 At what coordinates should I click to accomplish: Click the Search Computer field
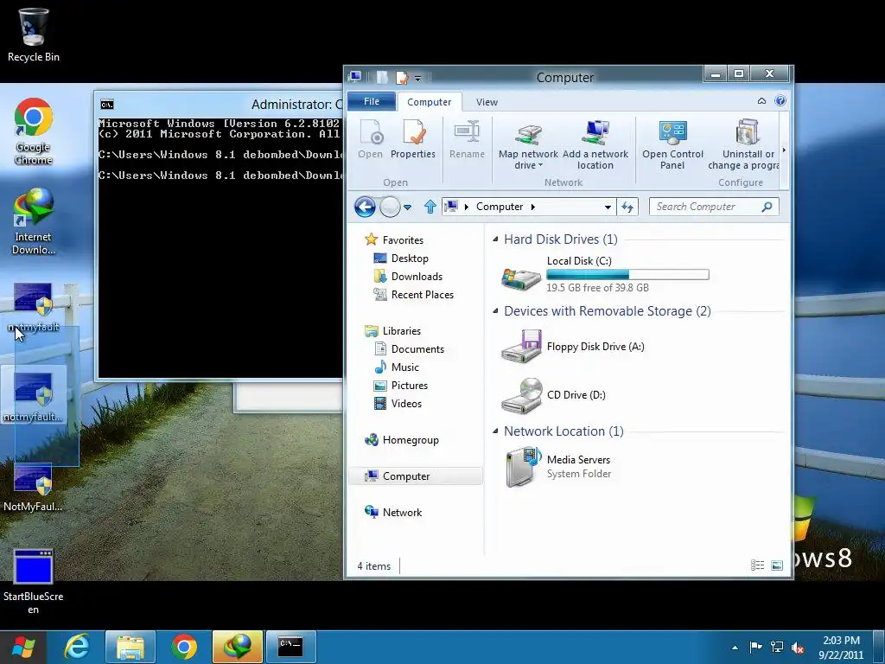tap(714, 207)
